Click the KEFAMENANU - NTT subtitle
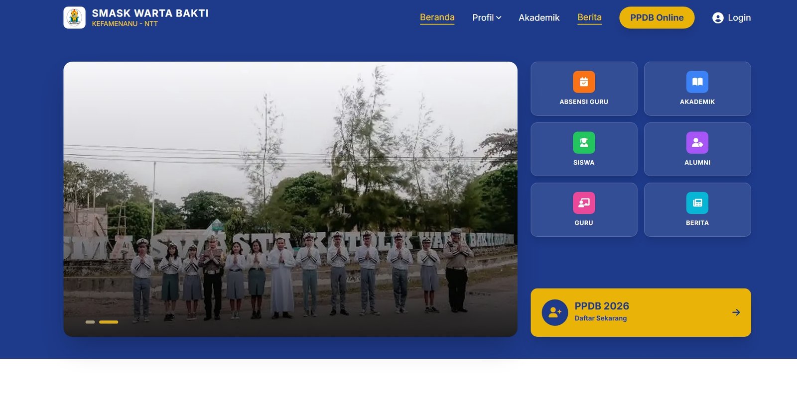797x398 pixels. coord(125,24)
